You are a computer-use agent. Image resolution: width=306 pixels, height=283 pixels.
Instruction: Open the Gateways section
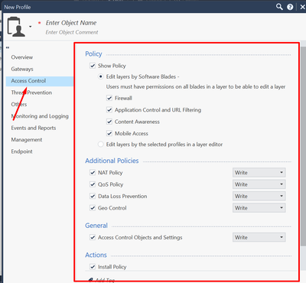(22, 69)
